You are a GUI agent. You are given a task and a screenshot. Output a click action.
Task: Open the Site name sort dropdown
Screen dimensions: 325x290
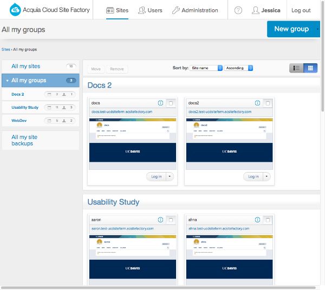(x=206, y=68)
